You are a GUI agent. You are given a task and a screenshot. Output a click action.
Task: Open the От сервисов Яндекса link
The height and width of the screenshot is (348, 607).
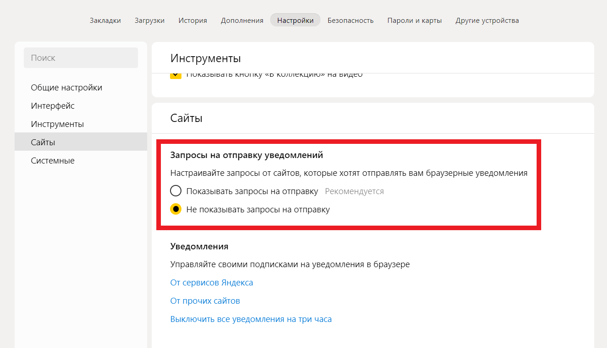212,283
